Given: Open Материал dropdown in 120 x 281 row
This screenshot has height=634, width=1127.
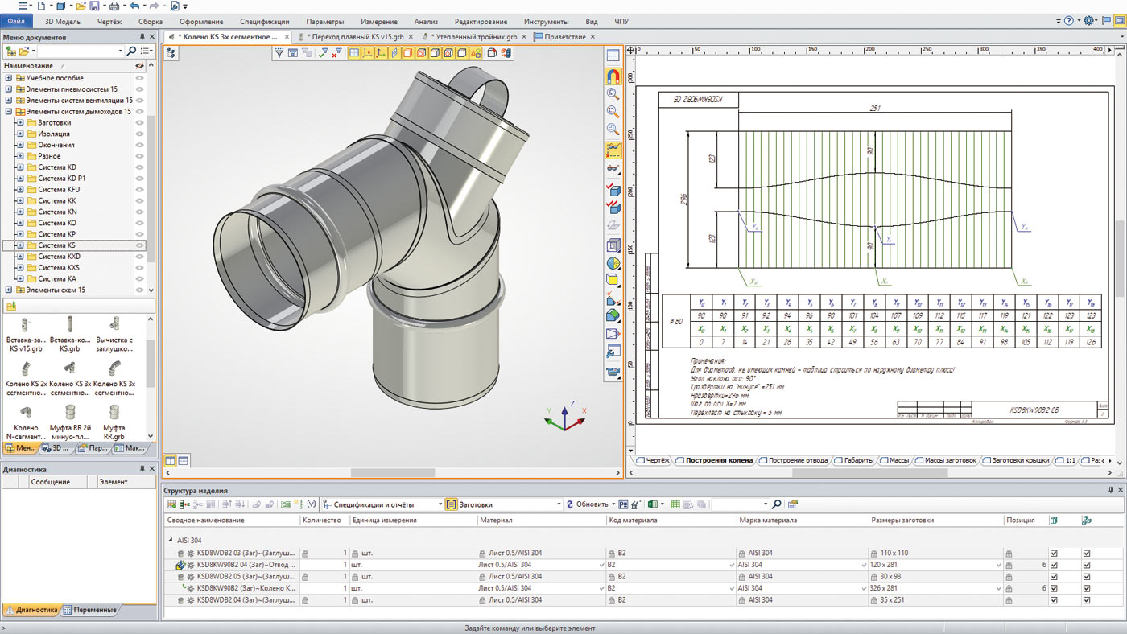Looking at the screenshot, I should [601, 565].
